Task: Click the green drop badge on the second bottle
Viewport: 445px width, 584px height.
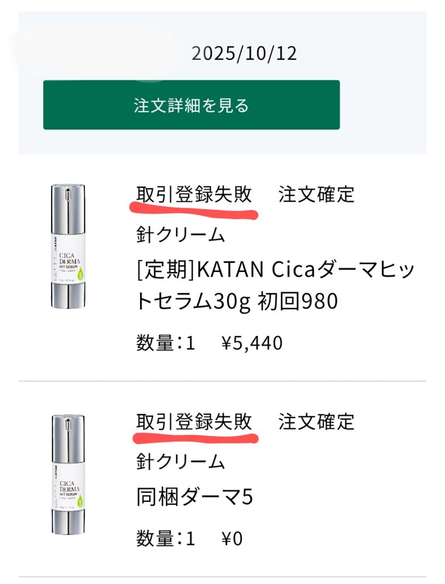Action: tap(79, 501)
